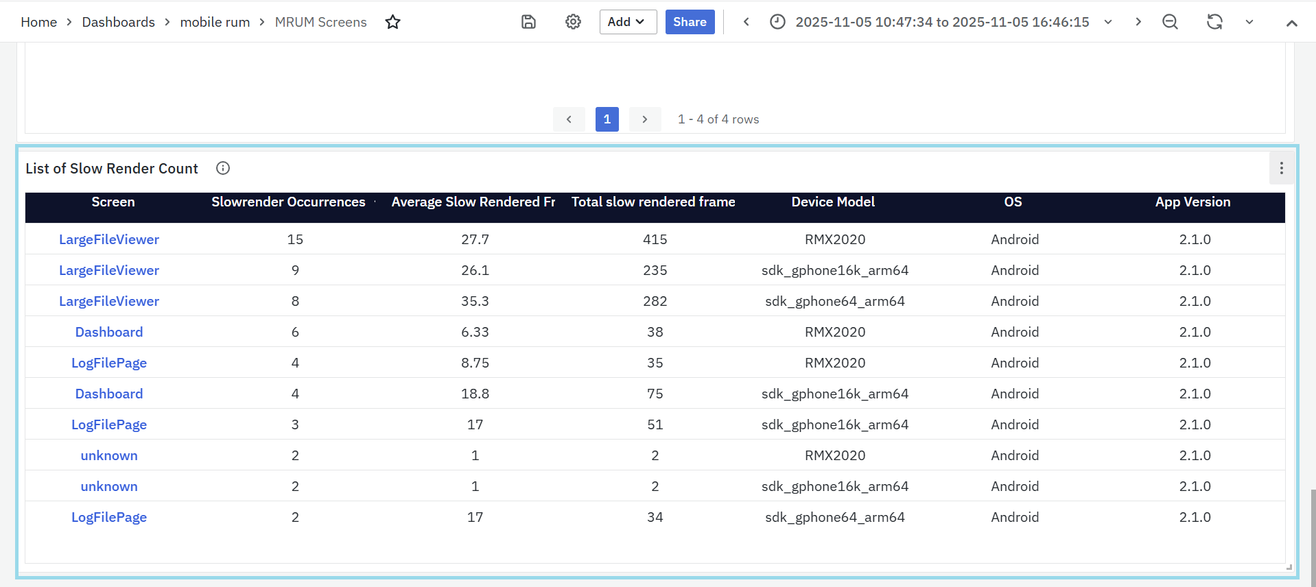
Task: Open the info icon beside List of Slow Render Count
Action: click(223, 168)
